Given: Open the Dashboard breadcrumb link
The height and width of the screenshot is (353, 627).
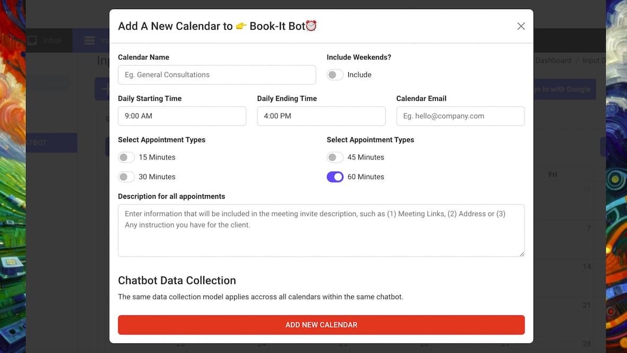Looking at the screenshot, I should (553, 60).
